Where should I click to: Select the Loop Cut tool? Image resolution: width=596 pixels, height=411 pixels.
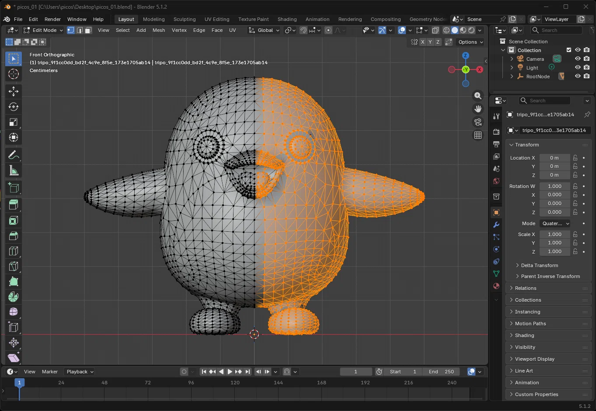pos(14,251)
